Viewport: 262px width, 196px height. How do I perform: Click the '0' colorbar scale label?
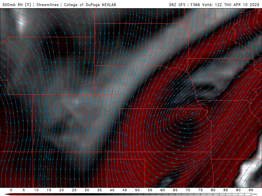[x=11, y=190]
